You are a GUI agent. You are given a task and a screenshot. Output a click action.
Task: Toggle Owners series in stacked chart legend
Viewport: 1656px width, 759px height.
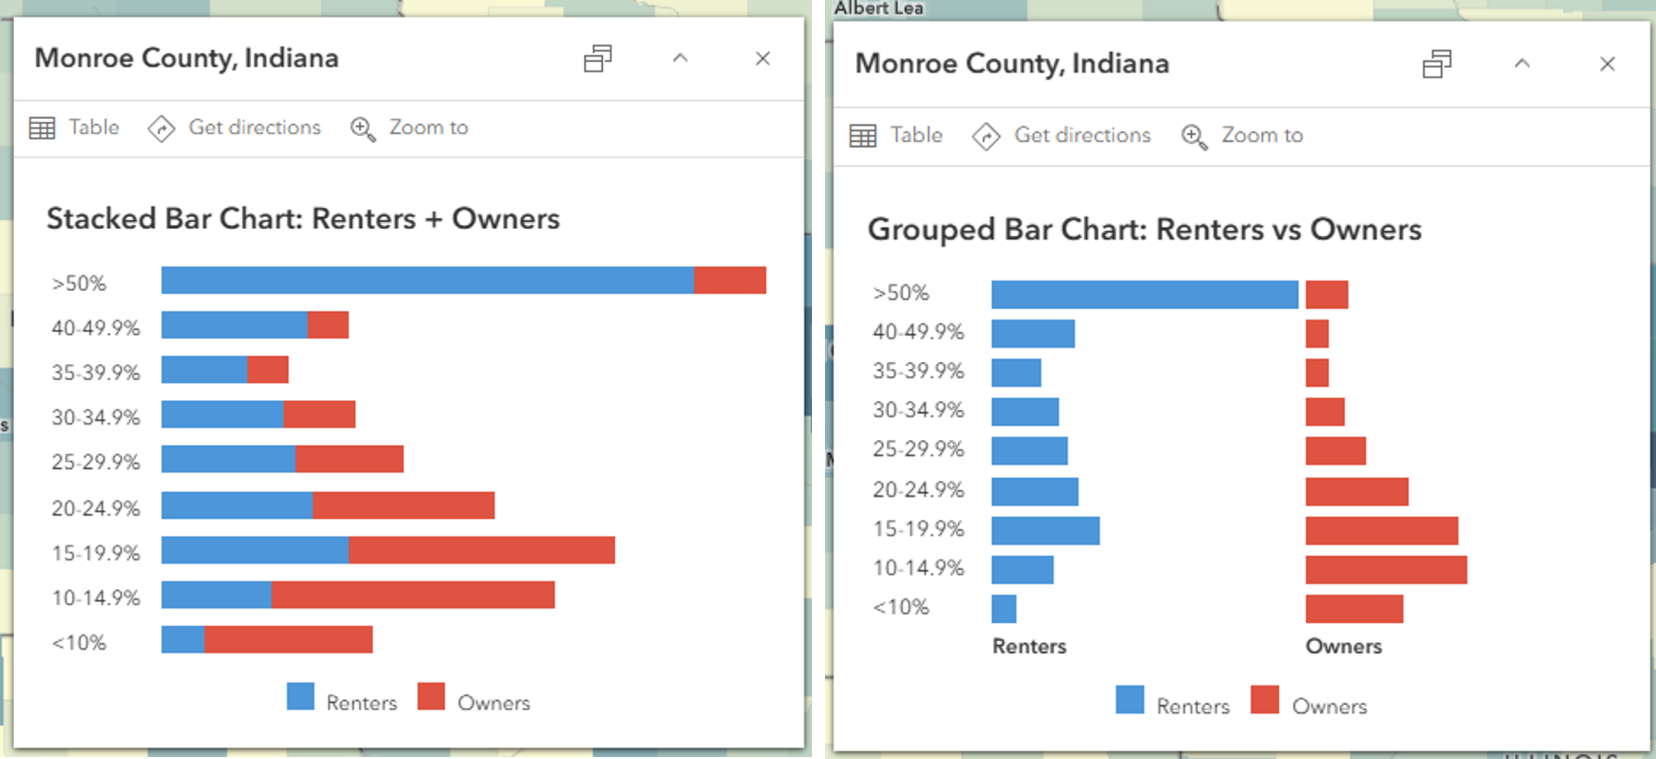[431, 697]
